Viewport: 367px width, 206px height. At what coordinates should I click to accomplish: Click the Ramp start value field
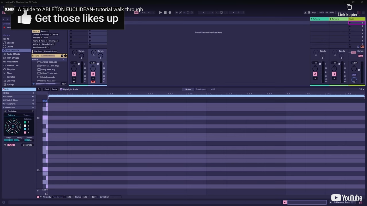coord(85,197)
